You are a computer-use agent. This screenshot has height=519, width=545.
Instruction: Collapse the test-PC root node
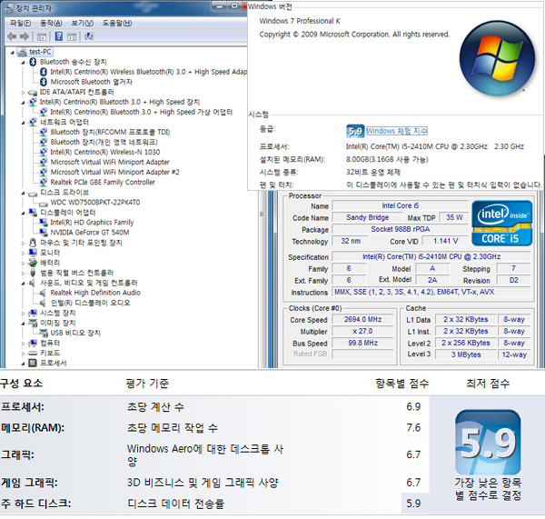(x=13, y=53)
